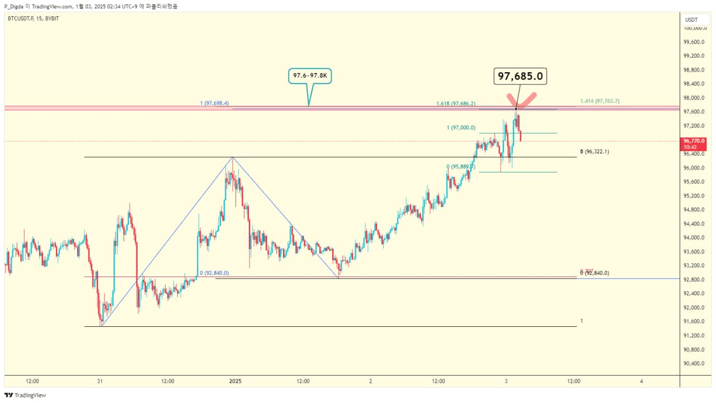Click the 97,200.0 price axis label

[693, 126]
